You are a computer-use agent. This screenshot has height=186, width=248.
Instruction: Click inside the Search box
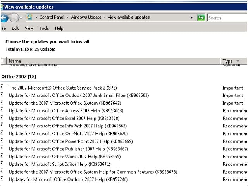[x=227, y=18]
